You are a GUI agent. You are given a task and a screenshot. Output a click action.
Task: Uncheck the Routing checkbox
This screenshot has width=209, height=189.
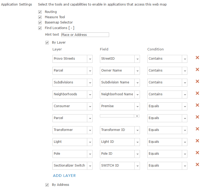[x=40, y=12]
